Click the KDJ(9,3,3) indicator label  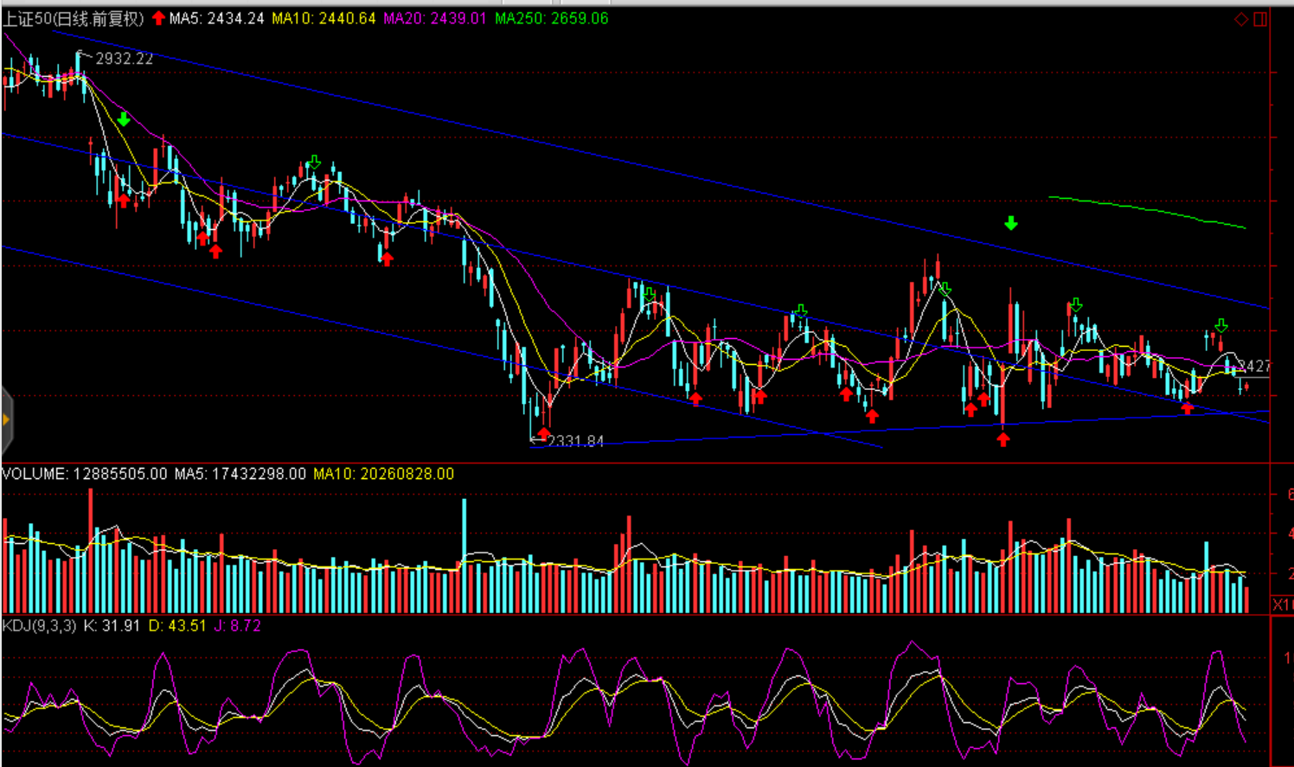(x=40, y=625)
